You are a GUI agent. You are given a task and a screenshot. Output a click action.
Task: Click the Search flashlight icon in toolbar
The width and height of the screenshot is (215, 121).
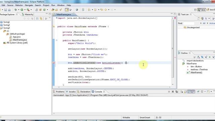(60, 10)
